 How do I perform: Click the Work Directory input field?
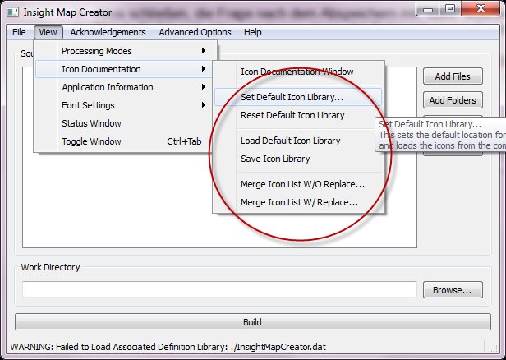[219, 289]
